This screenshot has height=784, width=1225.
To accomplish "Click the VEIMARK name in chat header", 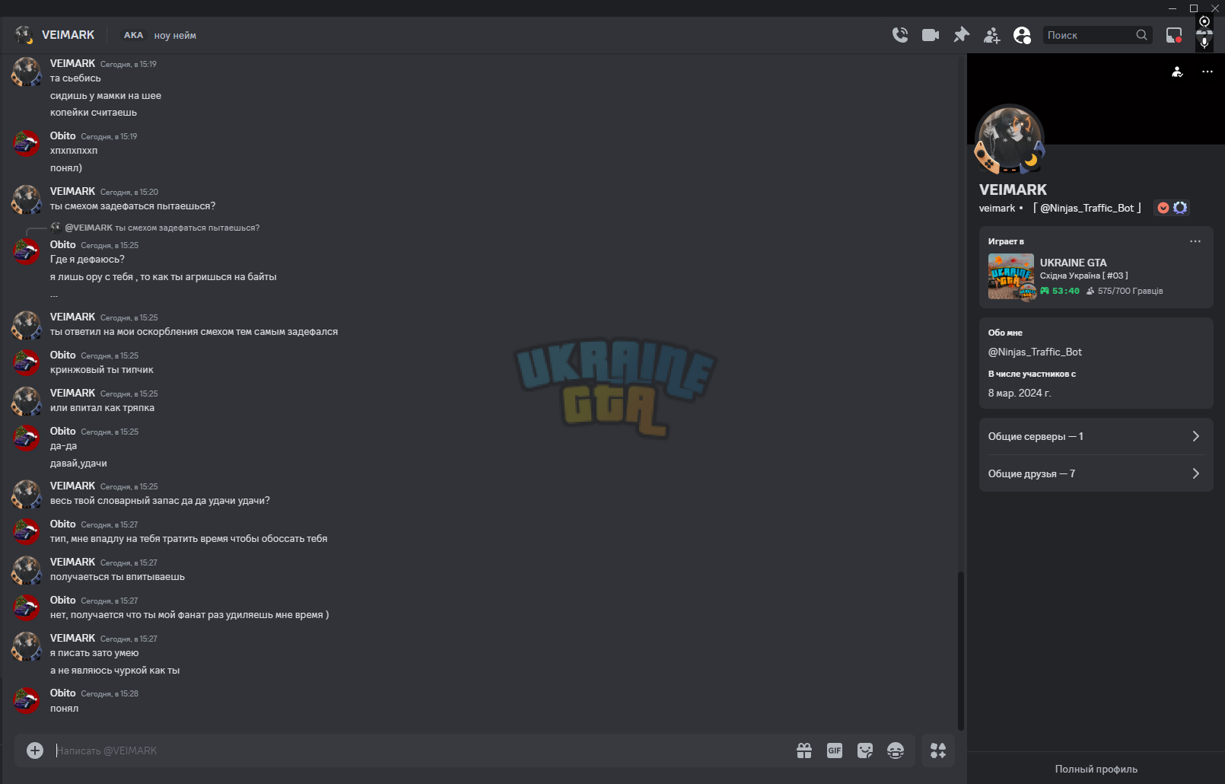I will click(x=68, y=35).
